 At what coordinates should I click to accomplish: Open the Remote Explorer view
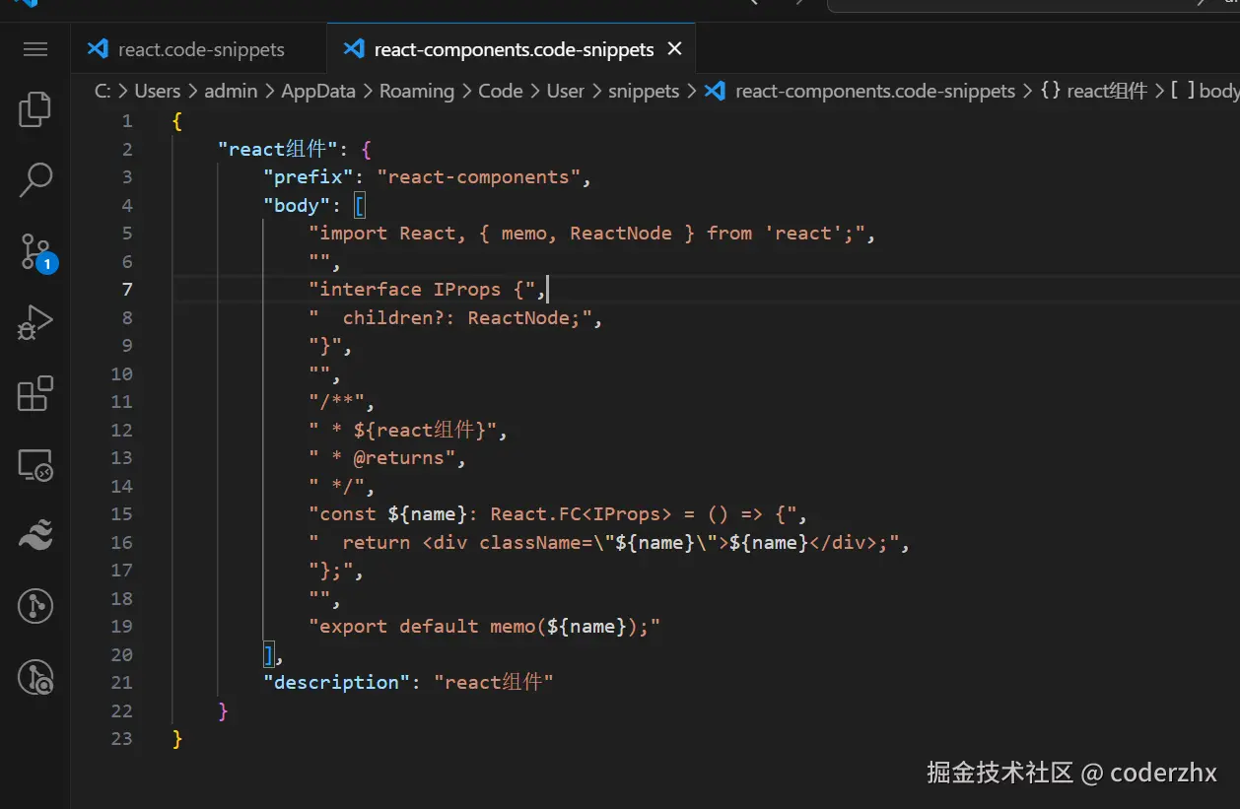point(35,464)
